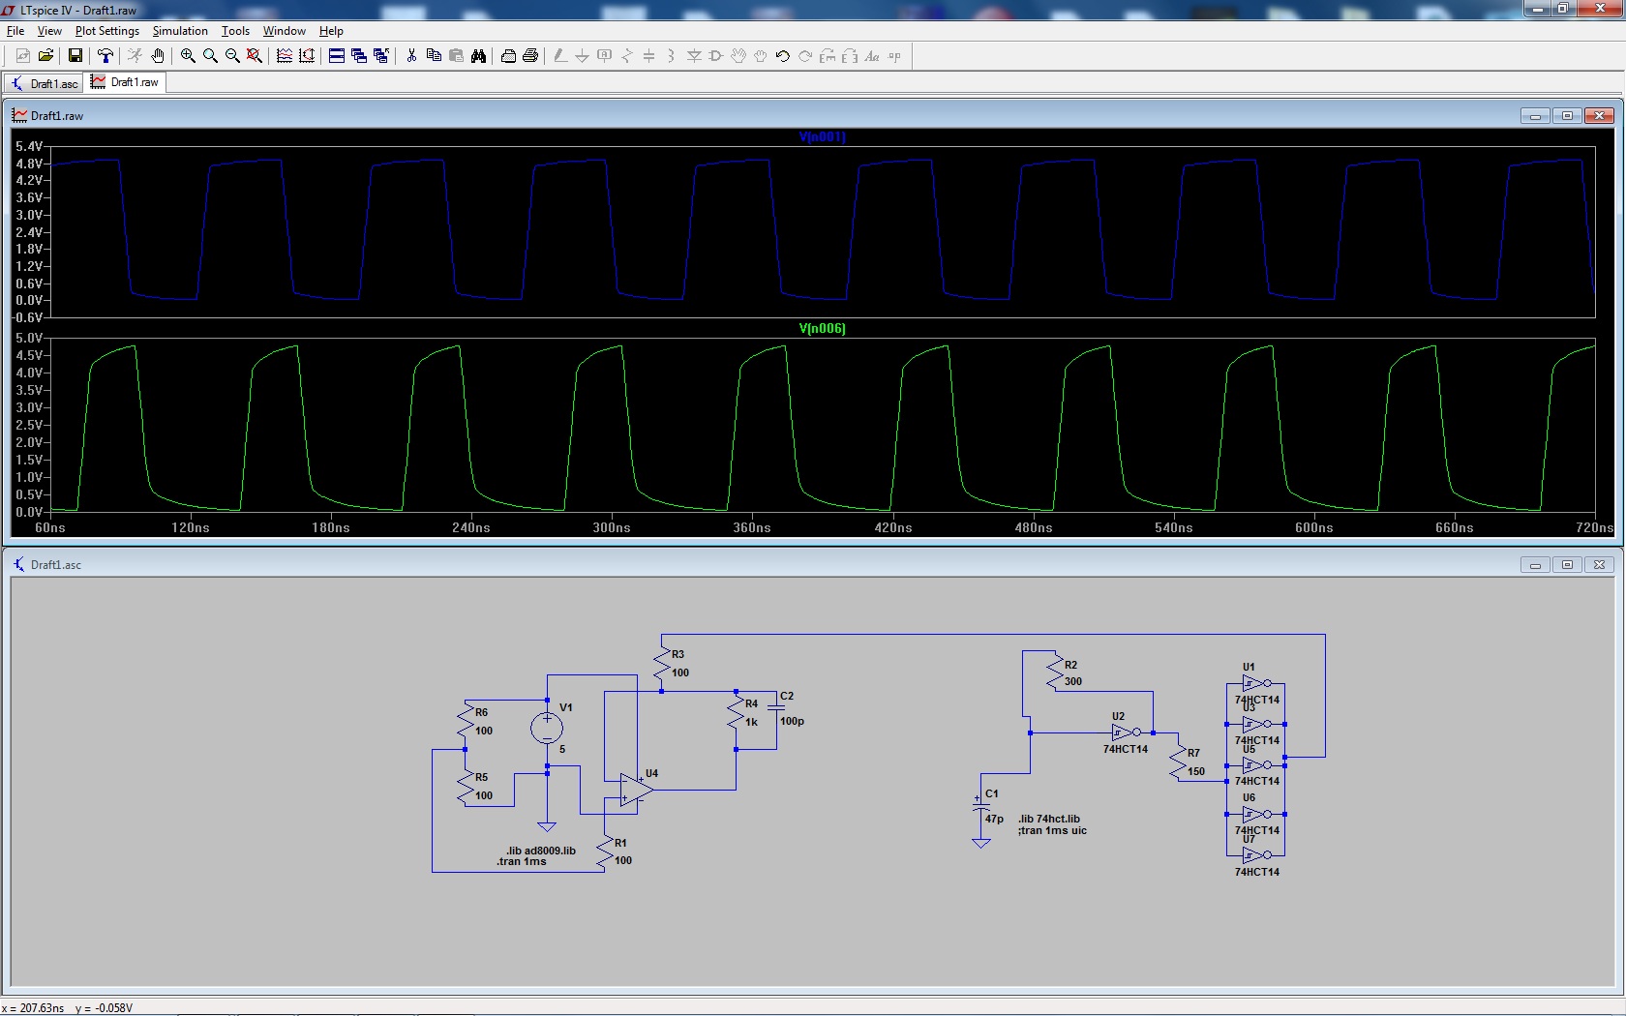Maximize the Draft1.asc schematic window
The image size is (1626, 1016).
(x=1567, y=564)
